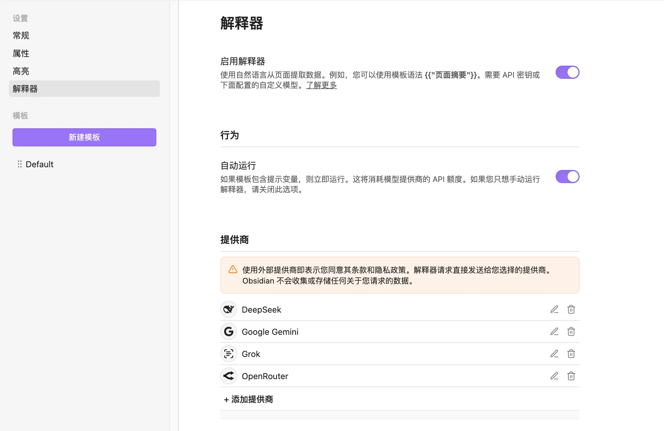The width and height of the screenshot is (664, 431).
Task: Disable the 自动运行 toggle
Action: [x=567, y=177]
